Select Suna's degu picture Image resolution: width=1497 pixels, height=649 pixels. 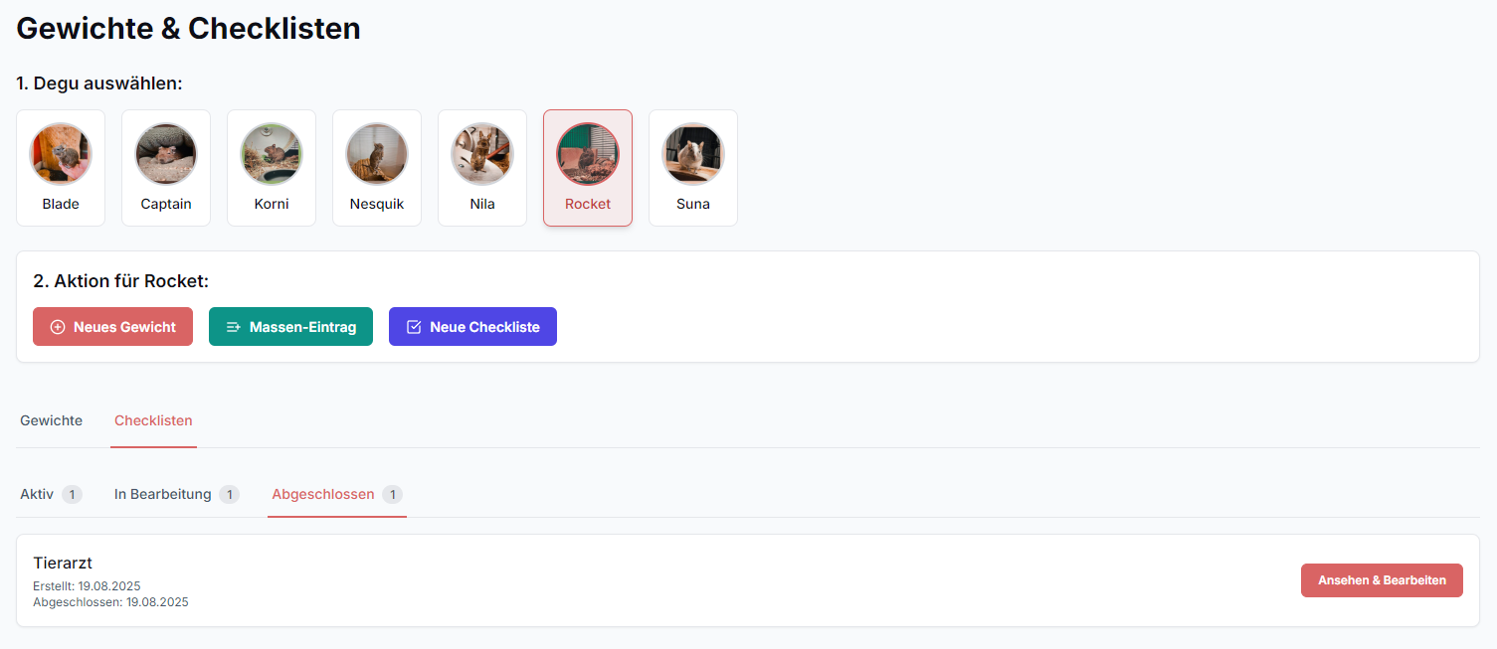pyautogui.click(x=693, y=154)
